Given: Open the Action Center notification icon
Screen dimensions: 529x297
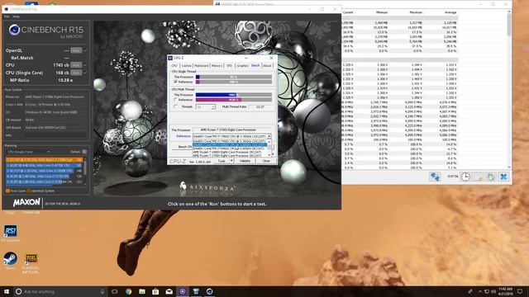Looking at the screenshot, I should point(520,291).
